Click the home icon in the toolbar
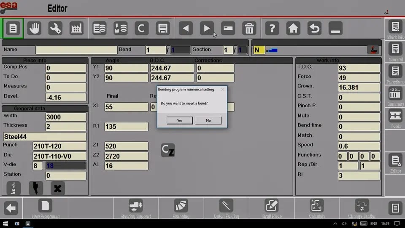405x228 pixels. [293, 28]
